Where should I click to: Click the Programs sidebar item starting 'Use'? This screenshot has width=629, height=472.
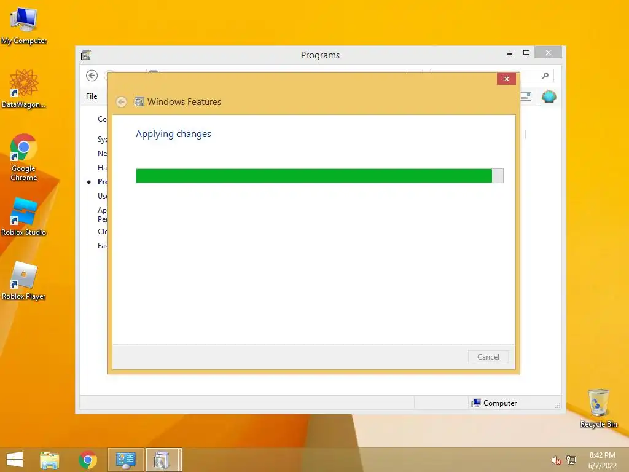[x=103, y=196]
